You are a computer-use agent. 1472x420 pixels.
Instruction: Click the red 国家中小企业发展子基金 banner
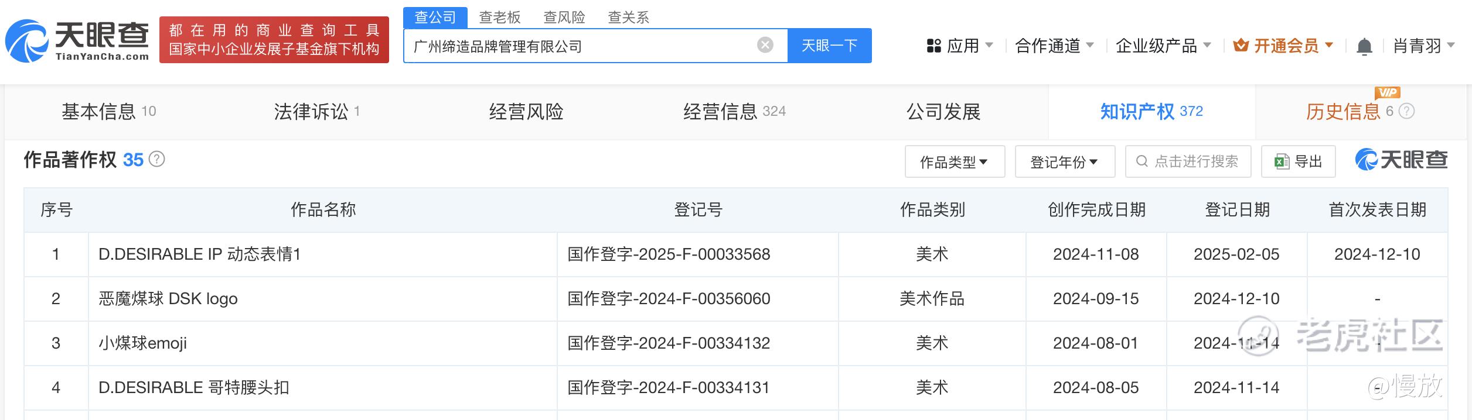pos(274,40)
